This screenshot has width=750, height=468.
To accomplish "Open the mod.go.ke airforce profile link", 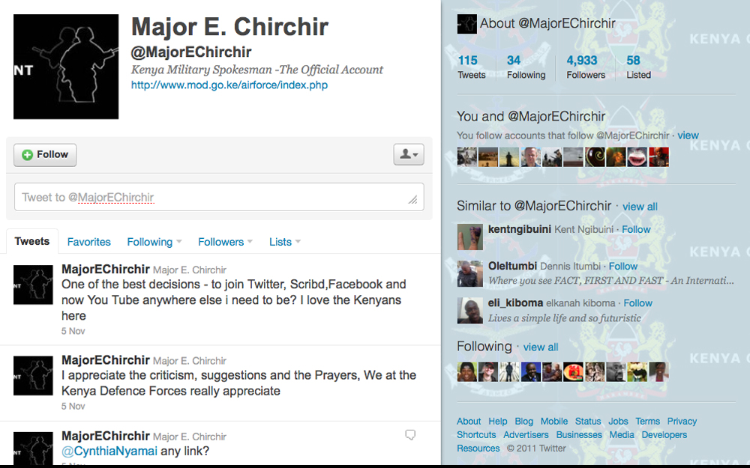I will click(x=229, y=85).
